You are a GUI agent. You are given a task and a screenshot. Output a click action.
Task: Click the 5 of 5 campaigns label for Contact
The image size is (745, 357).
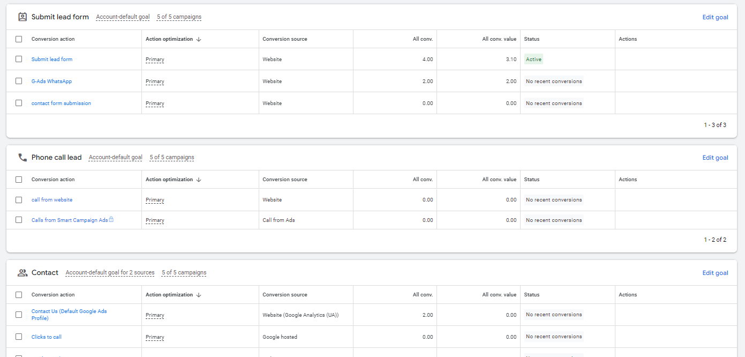(184, 273)
